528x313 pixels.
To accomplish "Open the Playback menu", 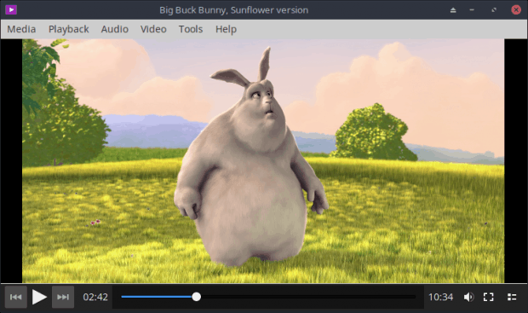I will click(x=69, y=29).
